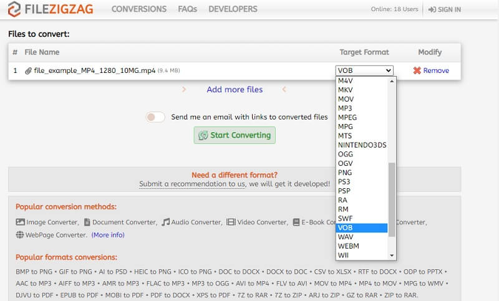
Task: Select M4V from the format list
Action: tap(362, 81)
